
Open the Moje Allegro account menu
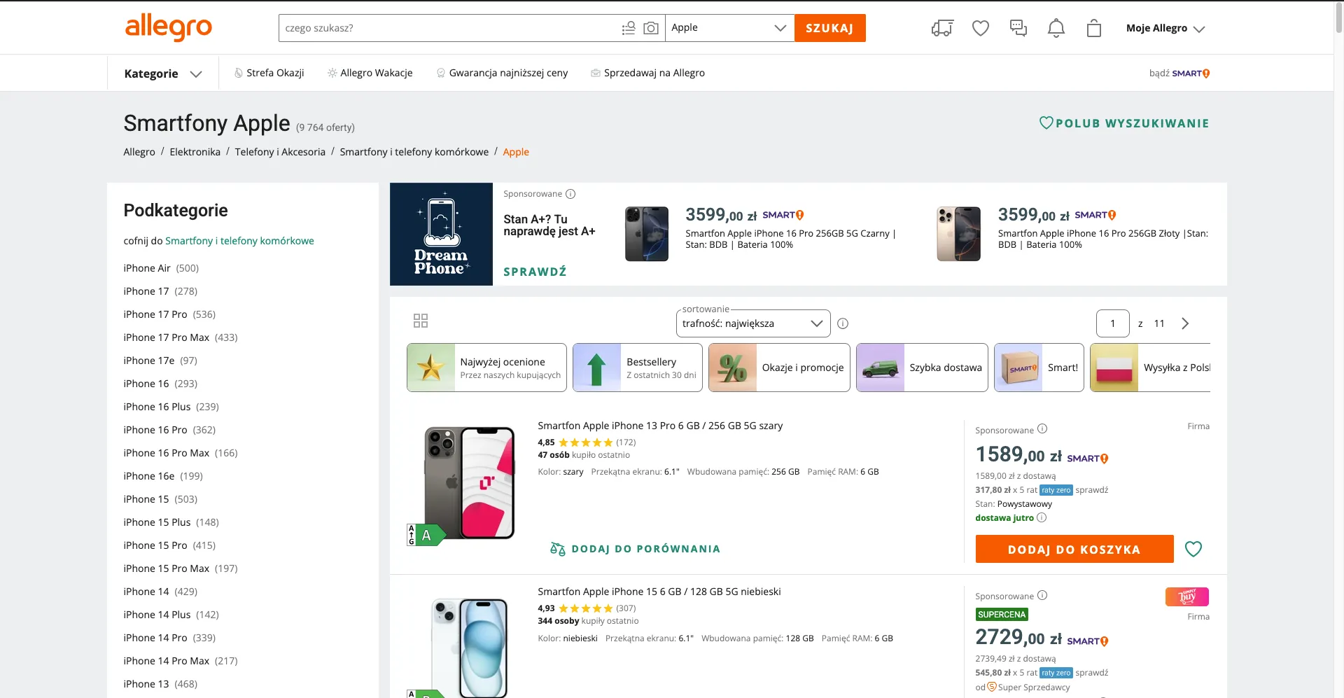[1165, 28]
